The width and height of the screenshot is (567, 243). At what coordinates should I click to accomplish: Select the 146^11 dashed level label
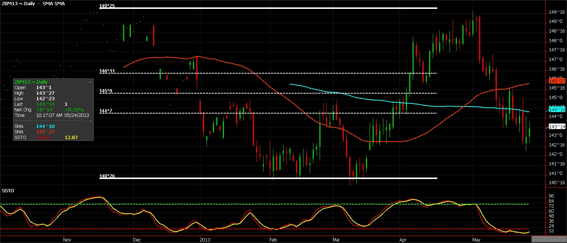pyautogui.click(x=107, y=71)
